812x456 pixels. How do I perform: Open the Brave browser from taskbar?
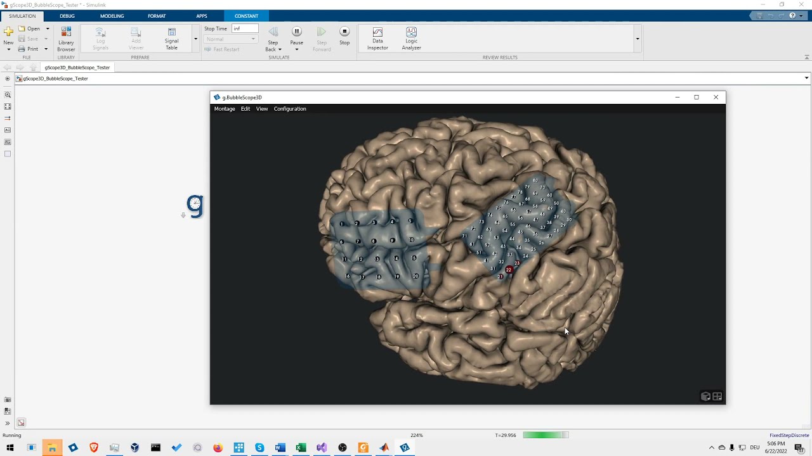click(93, 448)
